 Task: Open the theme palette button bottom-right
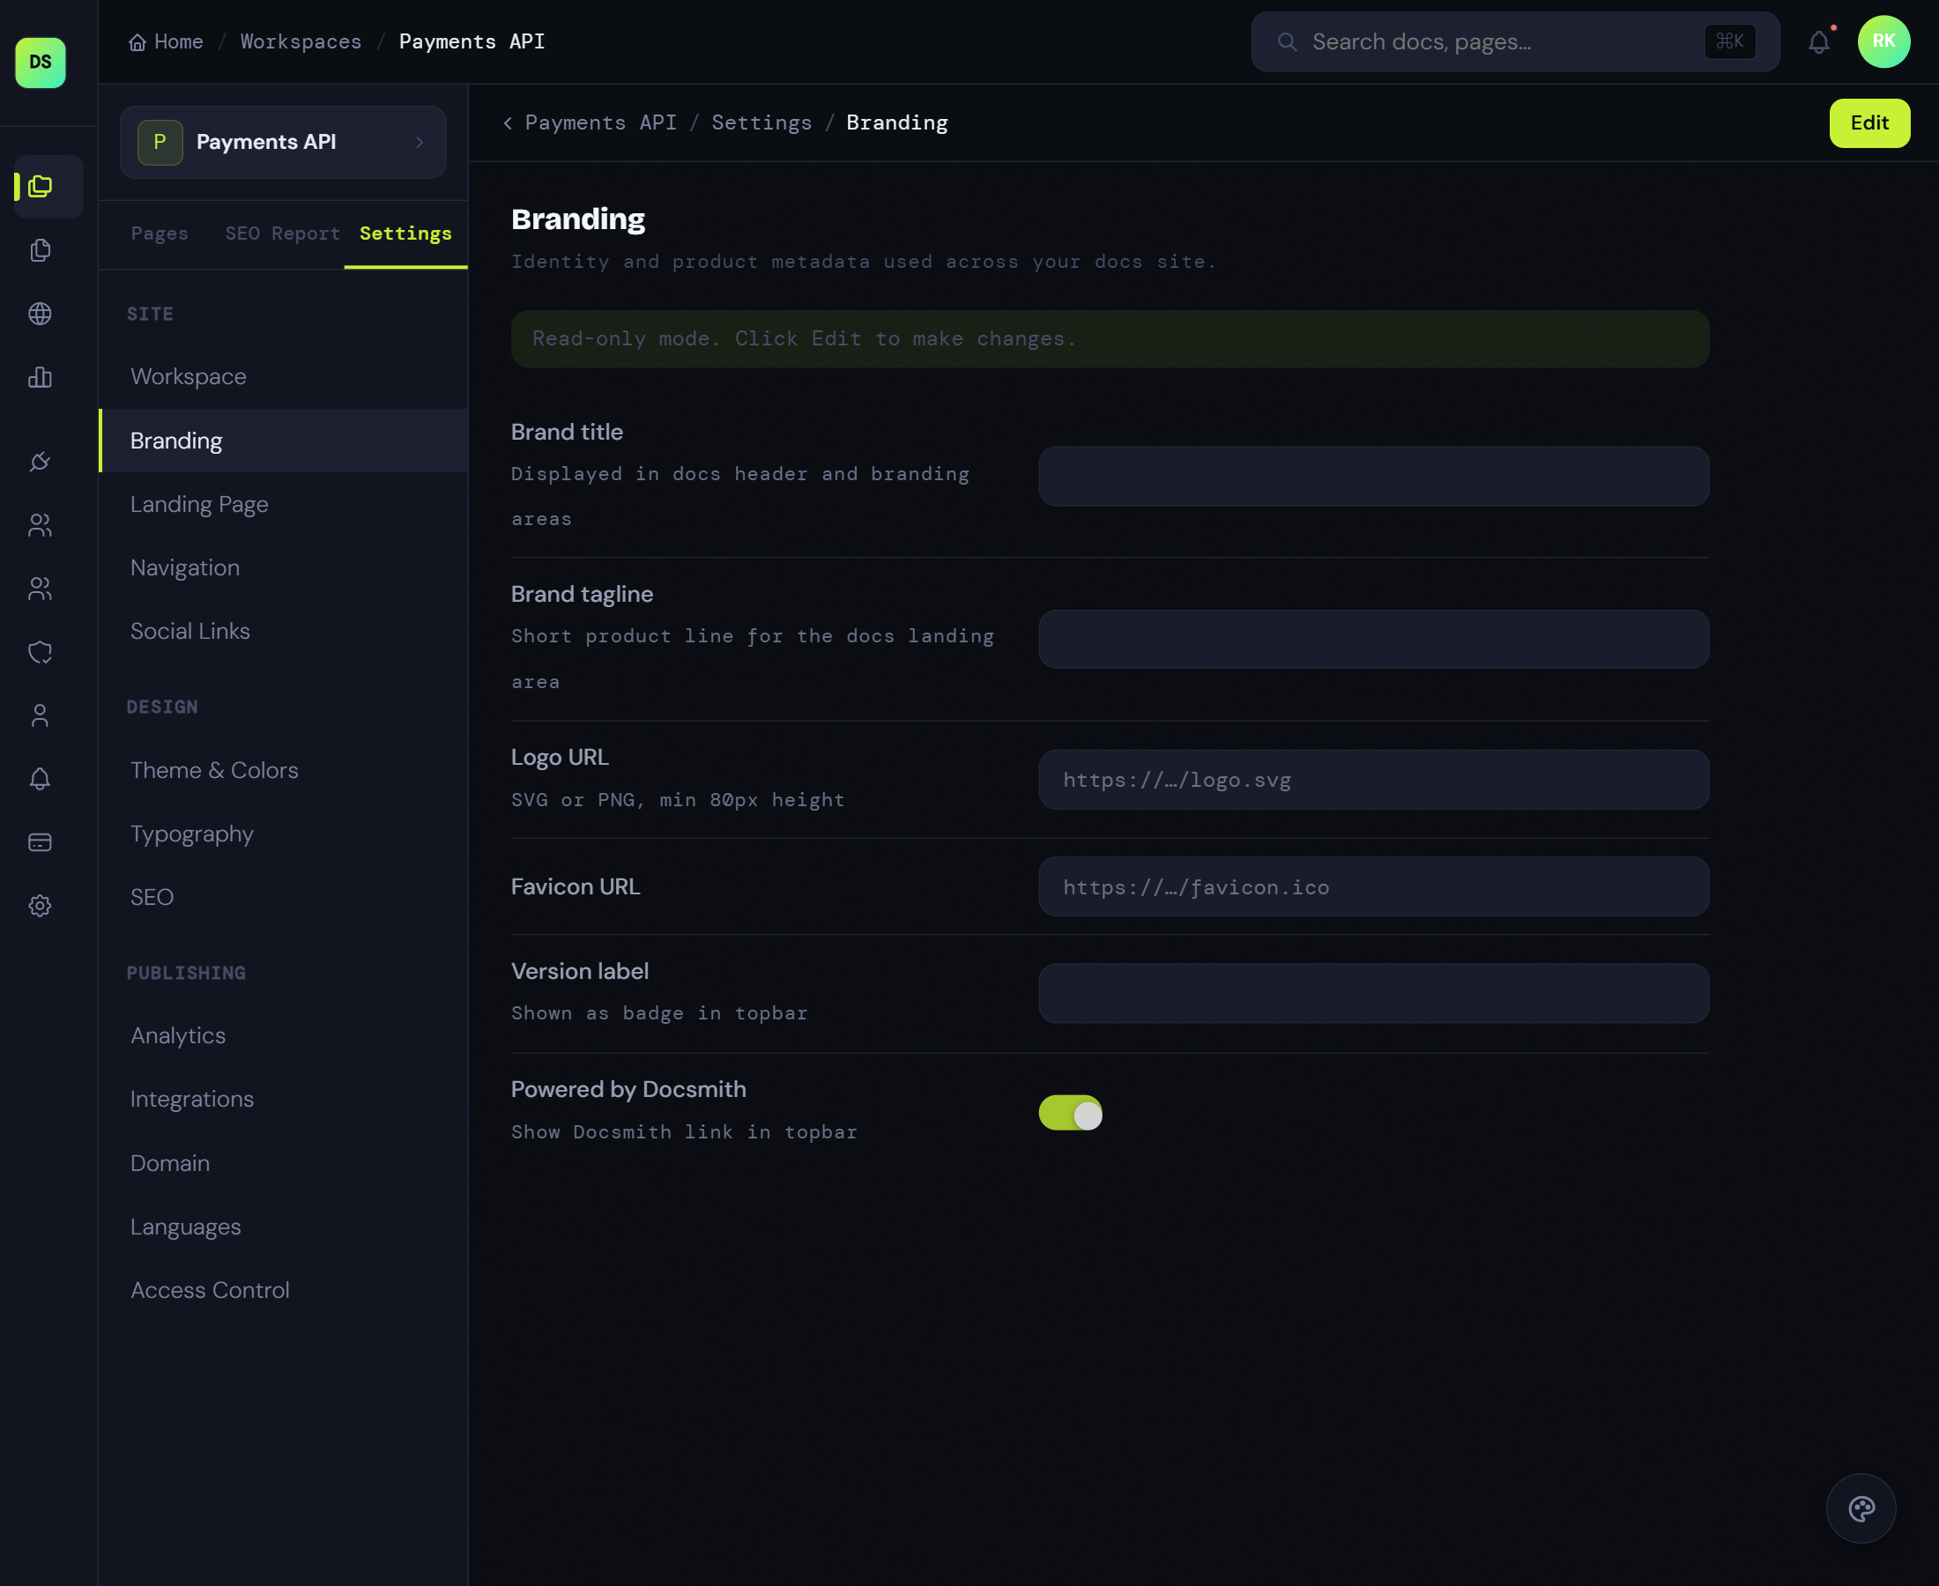[x=1861, y=1508]
